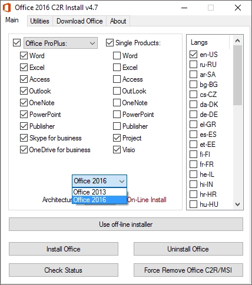Switch to the Utilities tab

tap(39, 21)
